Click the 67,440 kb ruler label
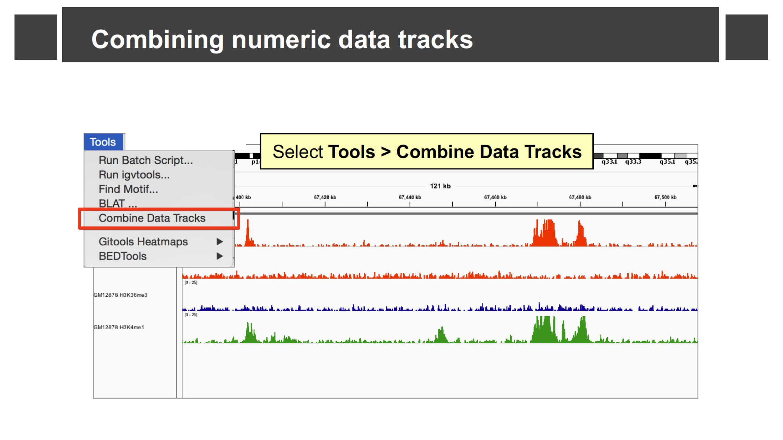The width and height of the screenshot is (783, 440). pos(410,197)
